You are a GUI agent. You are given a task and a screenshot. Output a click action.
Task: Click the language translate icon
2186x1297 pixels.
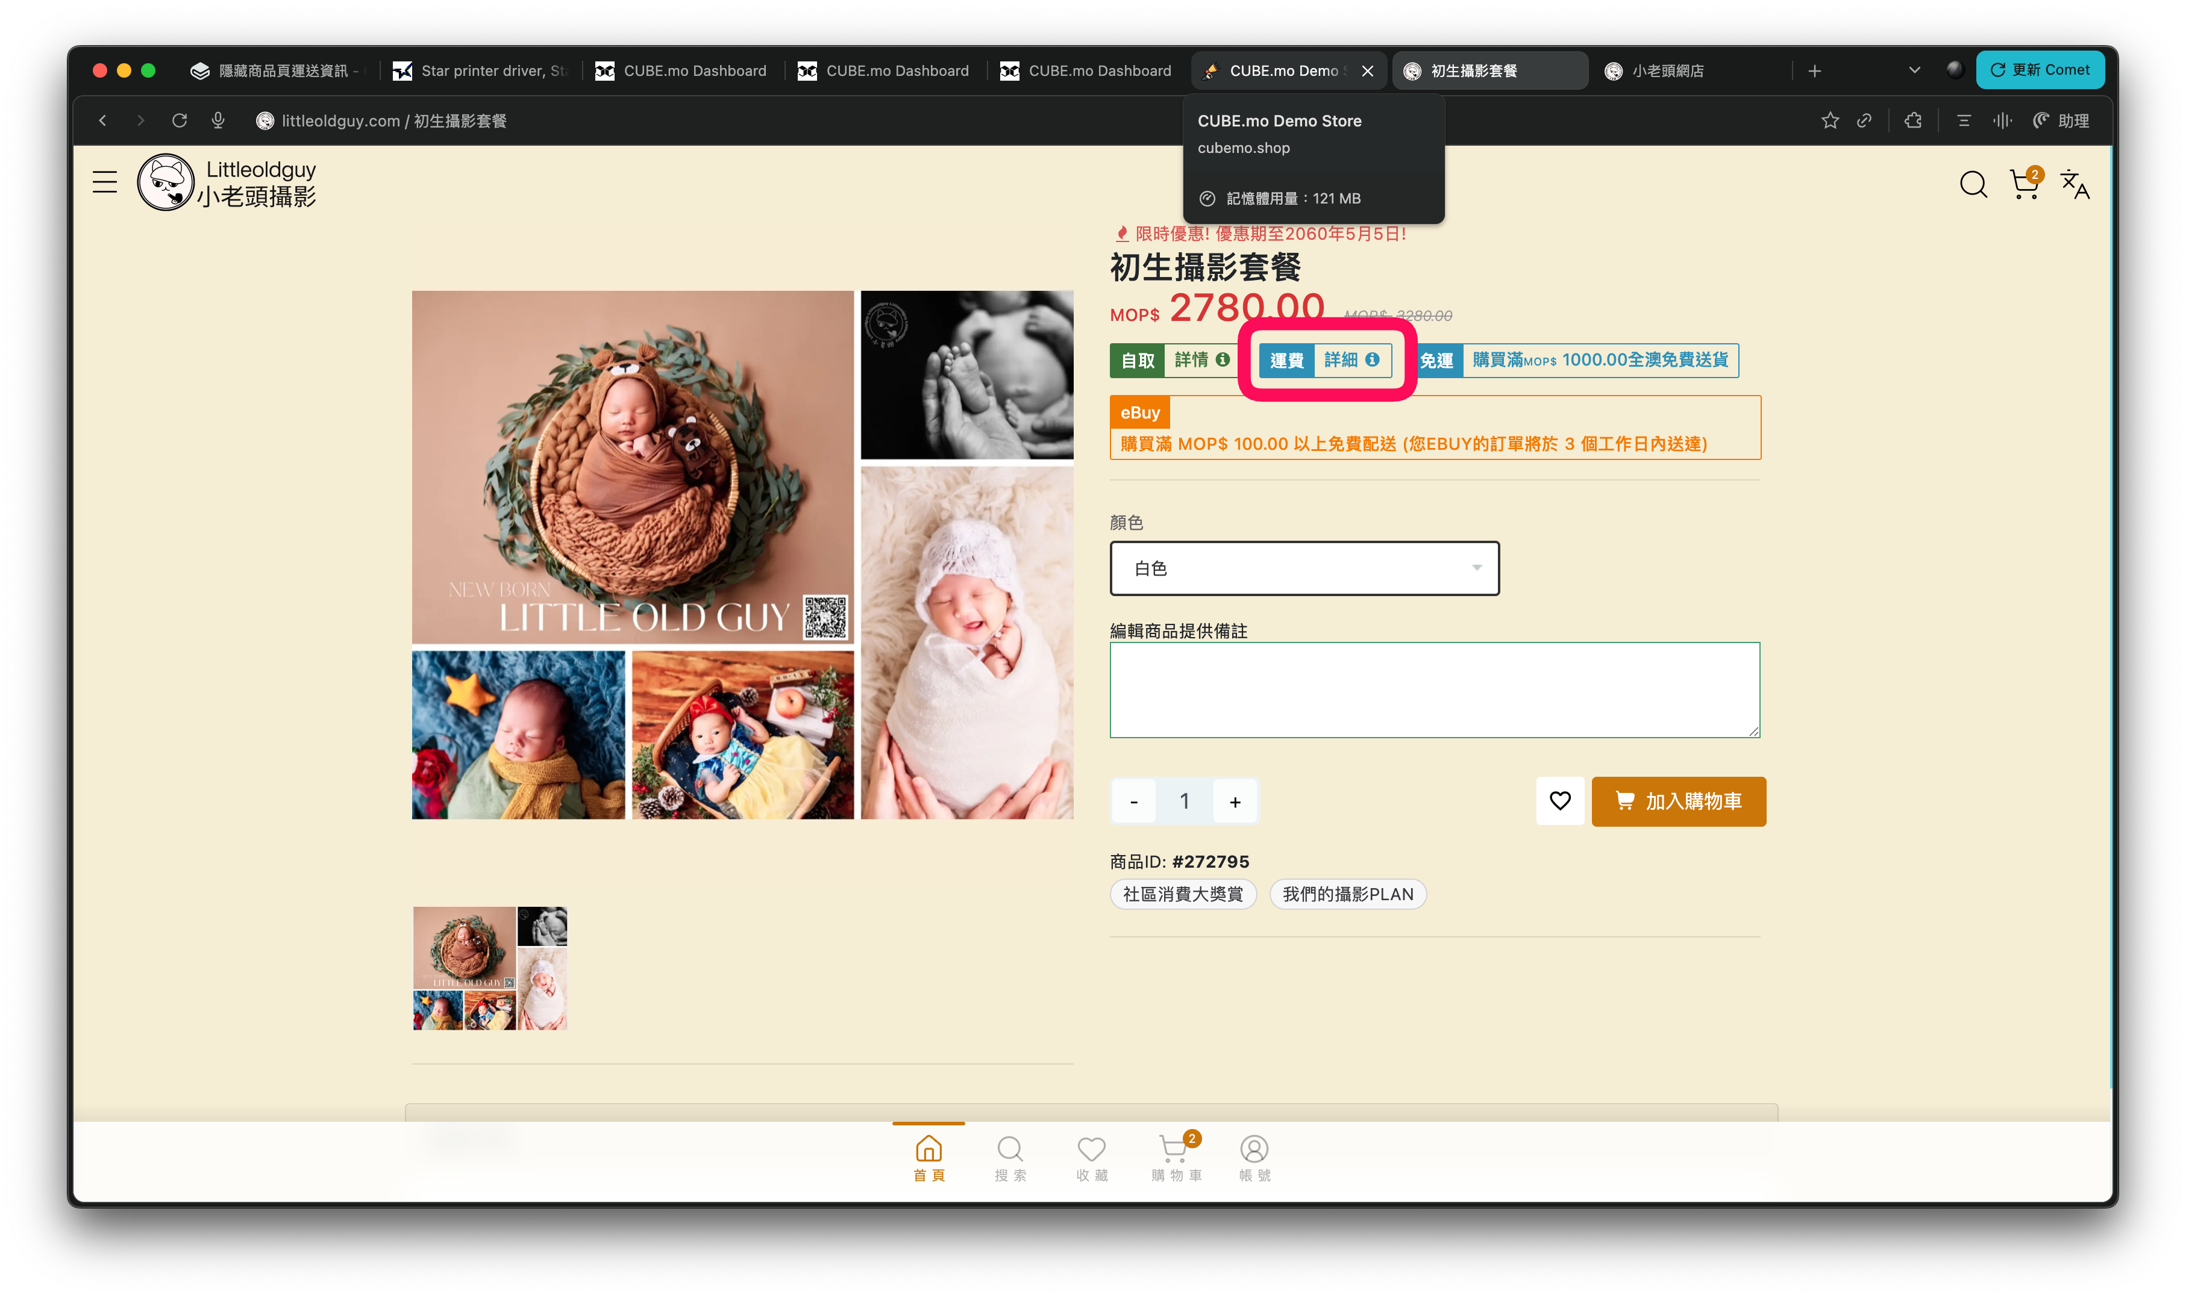[x=2074, y=184]
